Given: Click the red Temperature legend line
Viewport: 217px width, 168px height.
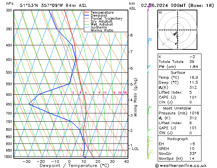Looking at the screenshot, I should point(87,12).
